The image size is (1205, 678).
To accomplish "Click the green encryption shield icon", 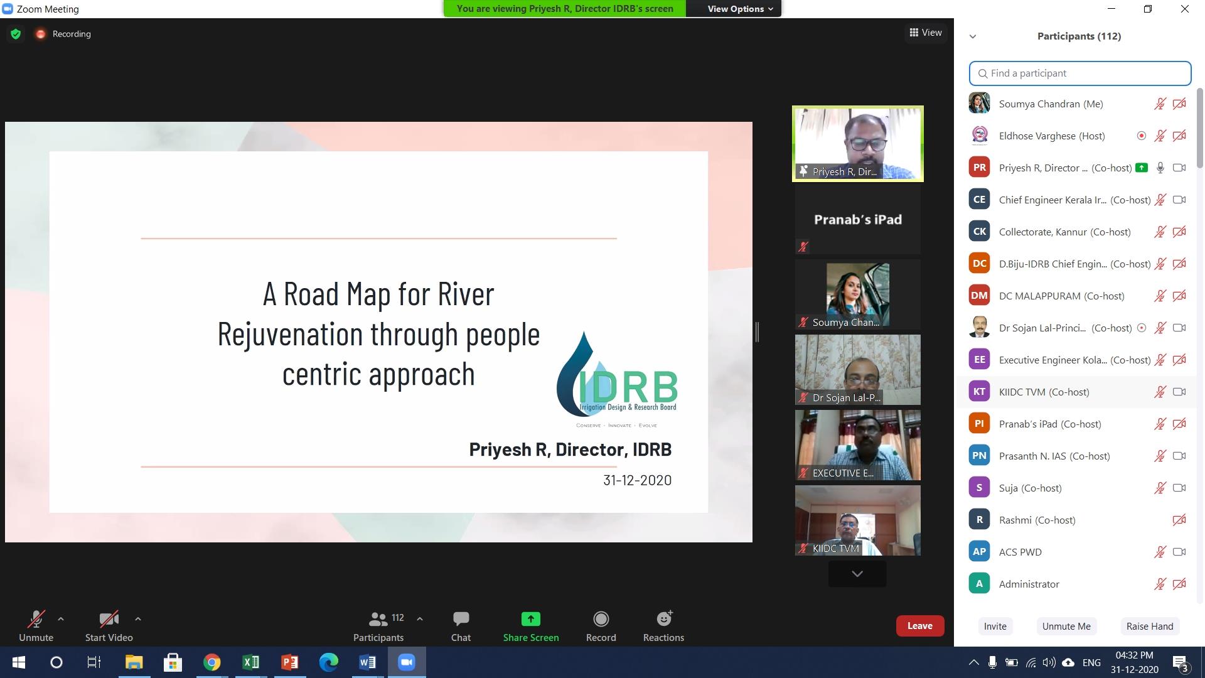I will [16, 34].
